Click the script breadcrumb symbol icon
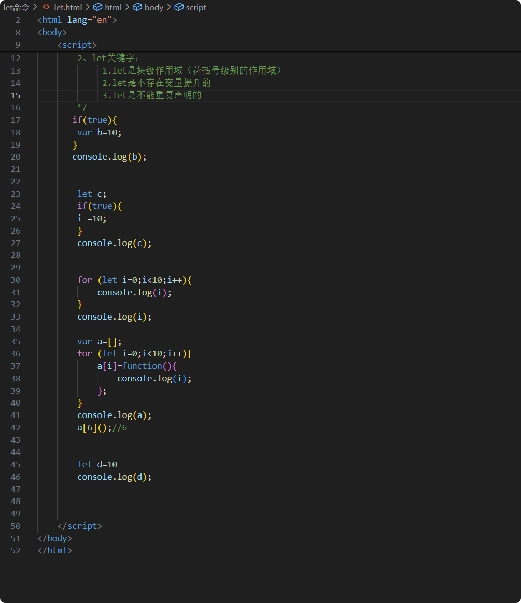 (x=179, y=7)
